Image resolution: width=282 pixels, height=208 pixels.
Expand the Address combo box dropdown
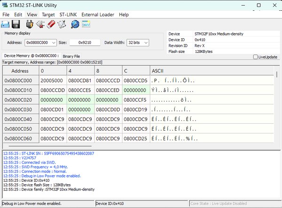[54, 43]
